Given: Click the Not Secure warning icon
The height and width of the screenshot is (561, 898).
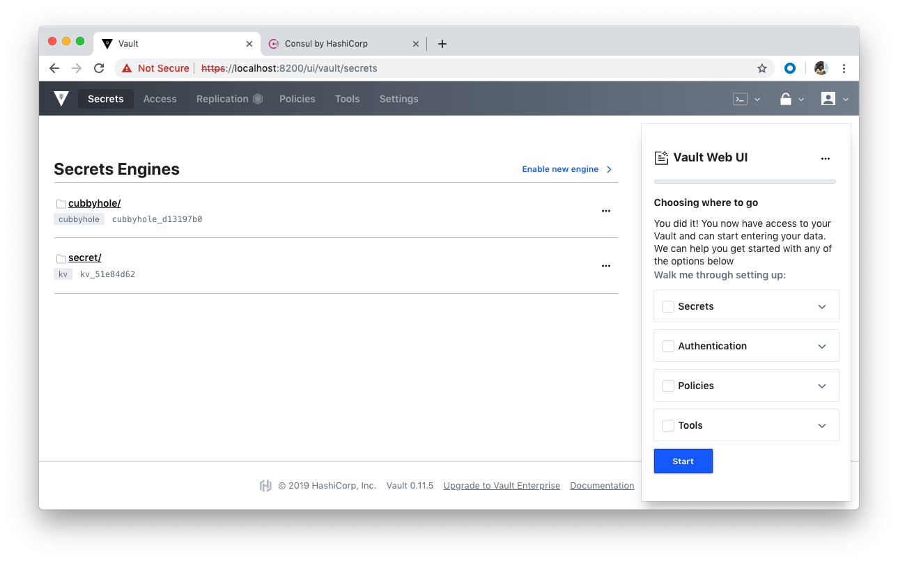Looking at the screenshot, I should [x=127, y=68].
